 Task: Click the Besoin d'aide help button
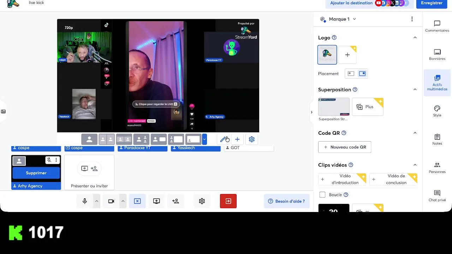(287, 201)
